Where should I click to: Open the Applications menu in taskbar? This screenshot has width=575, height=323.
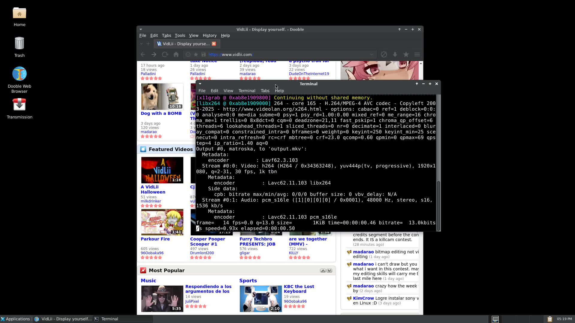tap(16, 319)
